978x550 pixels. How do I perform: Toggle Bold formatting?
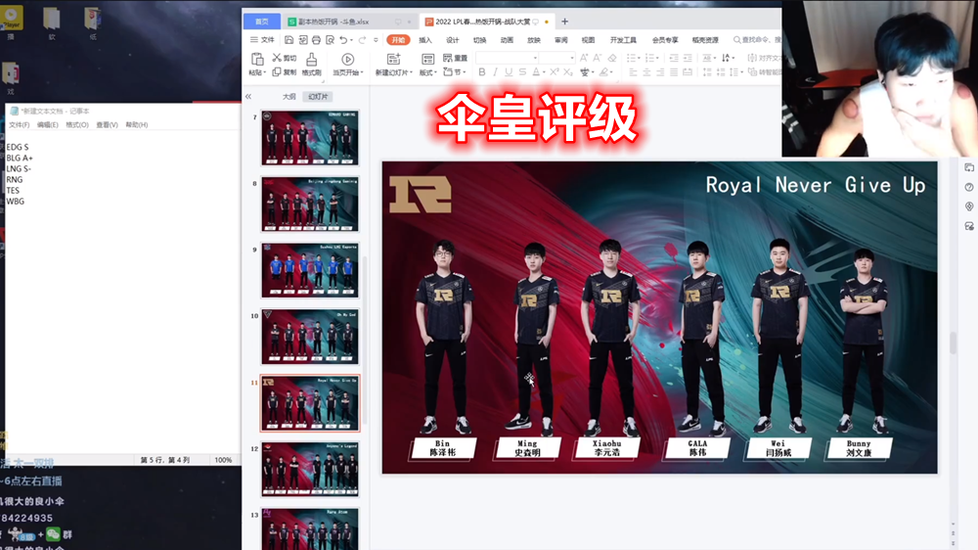pyautogui.click(x=481, y=72)
